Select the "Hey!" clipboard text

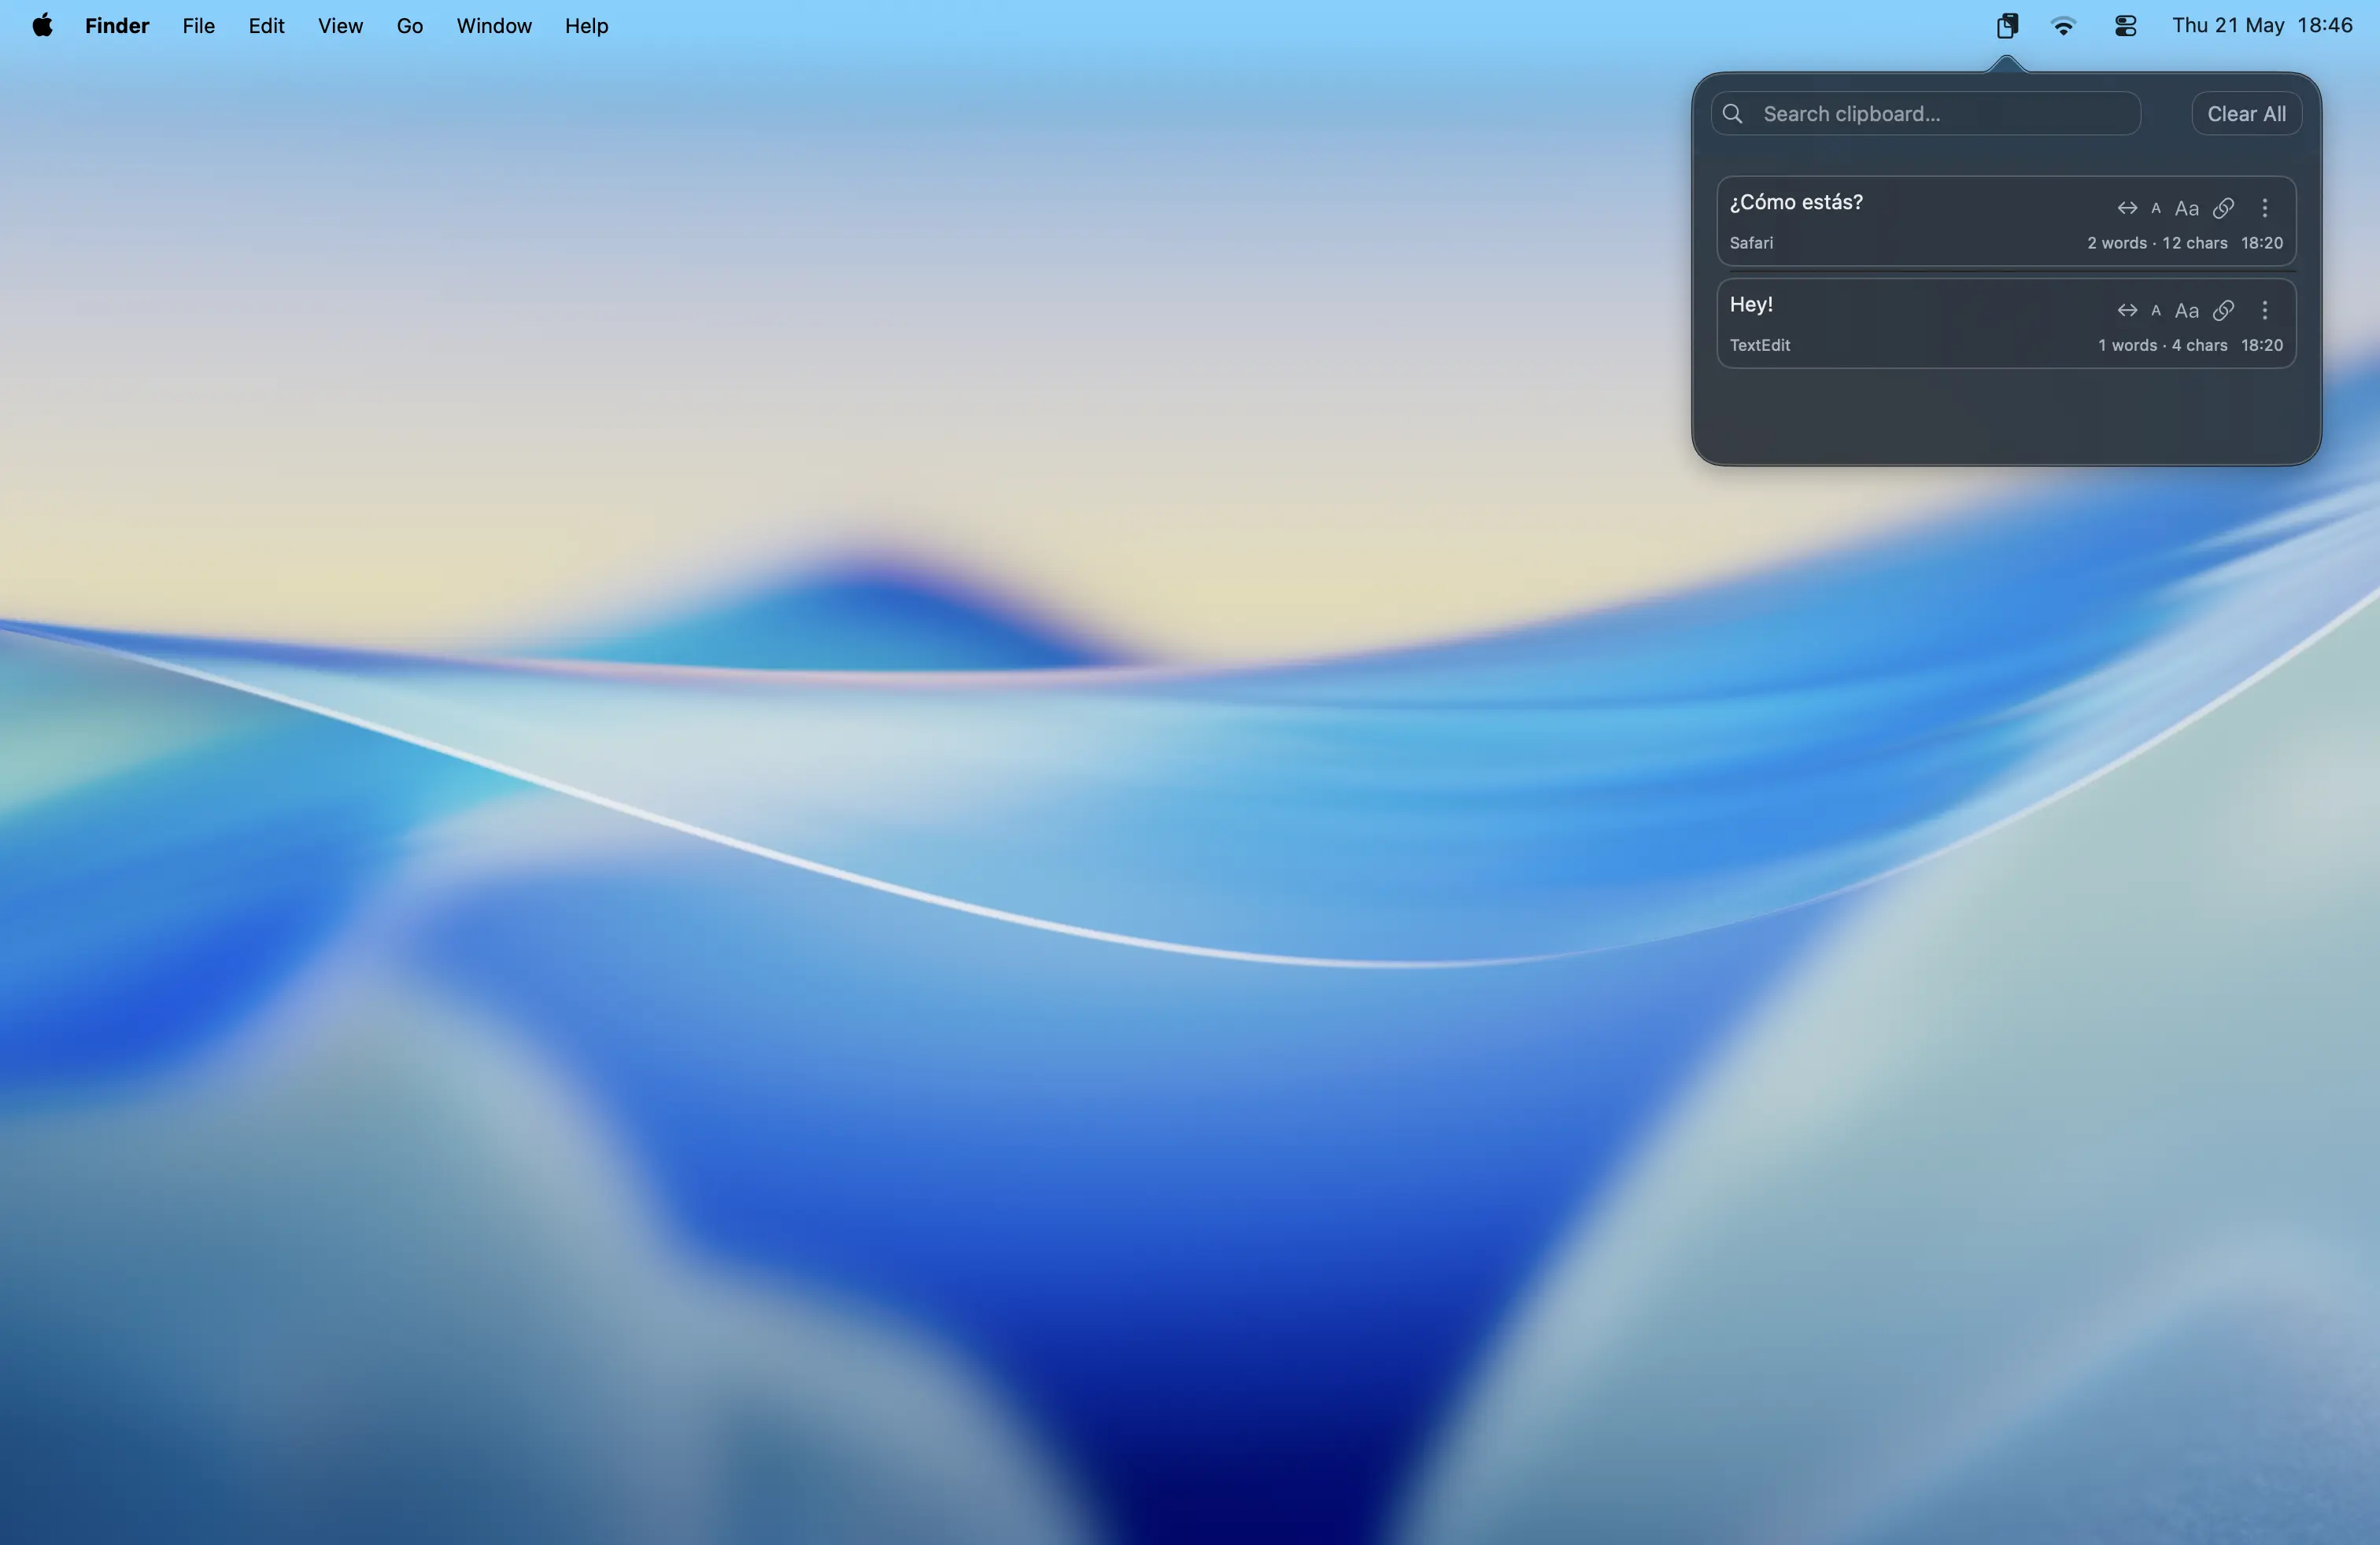[1751, 304]
